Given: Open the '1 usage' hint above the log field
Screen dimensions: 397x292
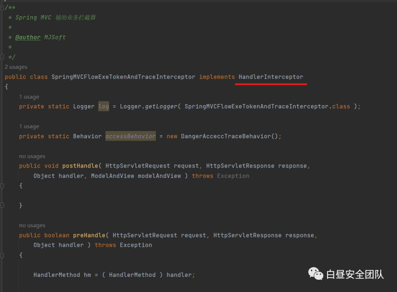Looking at the screenshot, I should point(29,97).
